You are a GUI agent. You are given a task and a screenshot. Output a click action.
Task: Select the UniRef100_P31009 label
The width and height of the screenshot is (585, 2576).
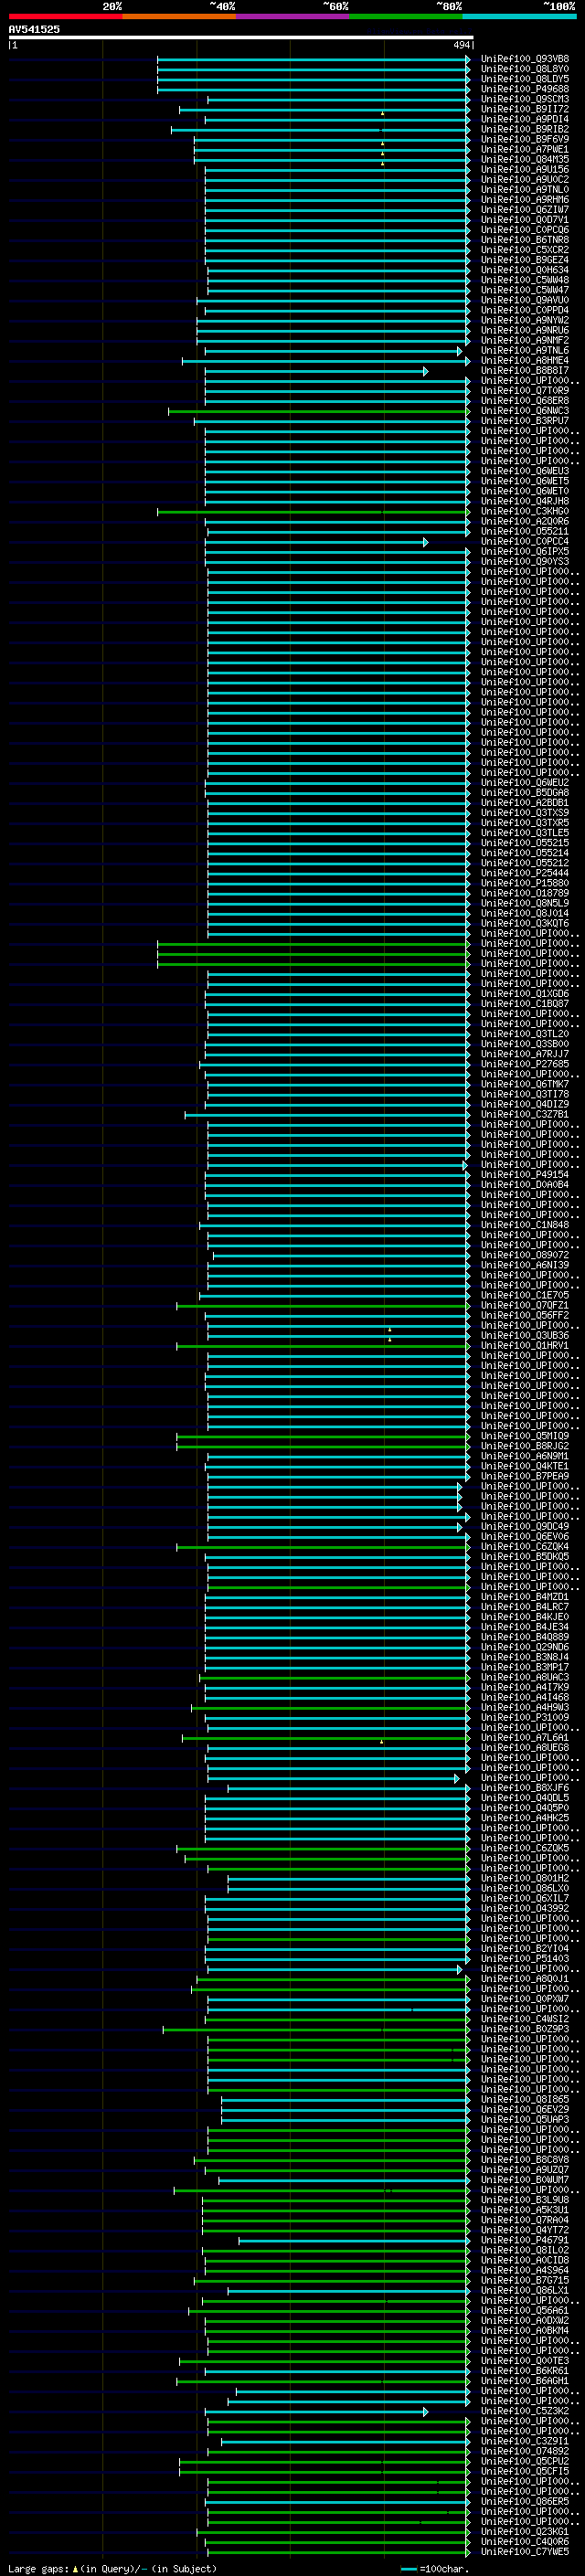(525, 1718)
